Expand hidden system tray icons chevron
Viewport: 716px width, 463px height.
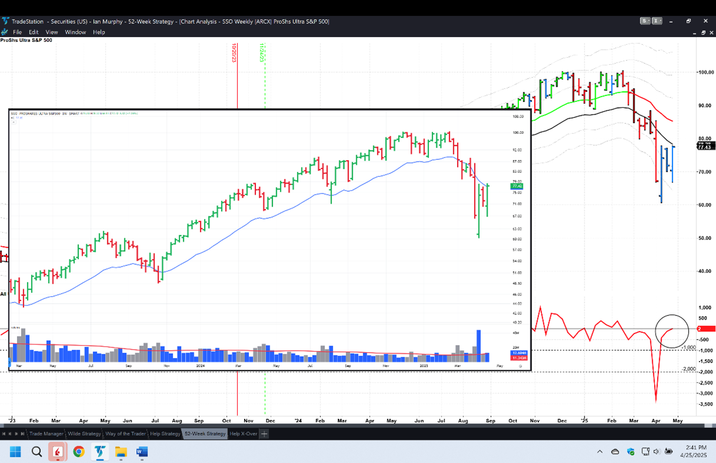pyautogui.click(x=600, y=452)
